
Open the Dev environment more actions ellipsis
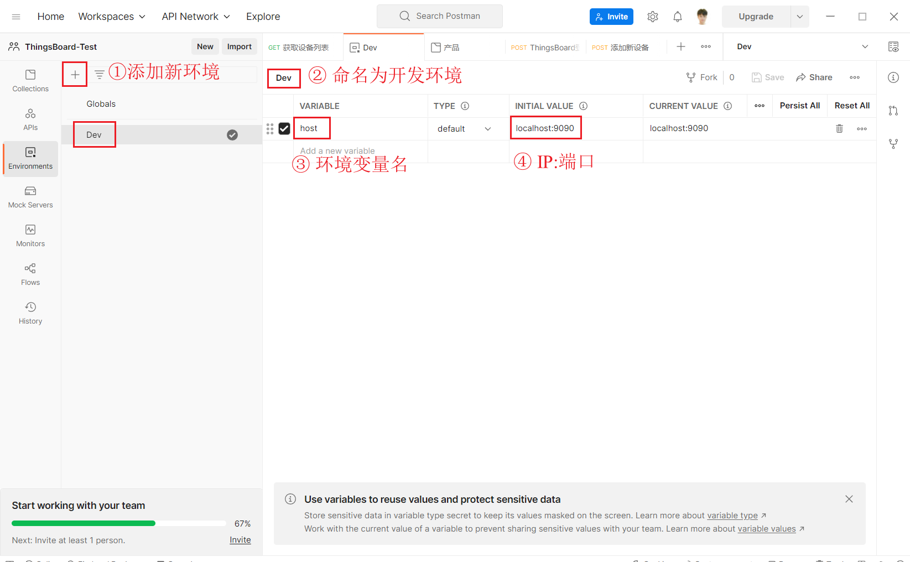[x=855, y=77]
